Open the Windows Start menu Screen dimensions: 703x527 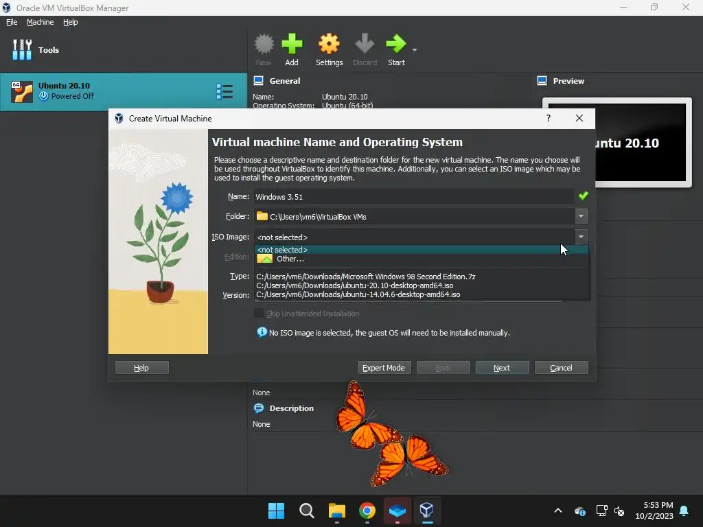(276, 511)
